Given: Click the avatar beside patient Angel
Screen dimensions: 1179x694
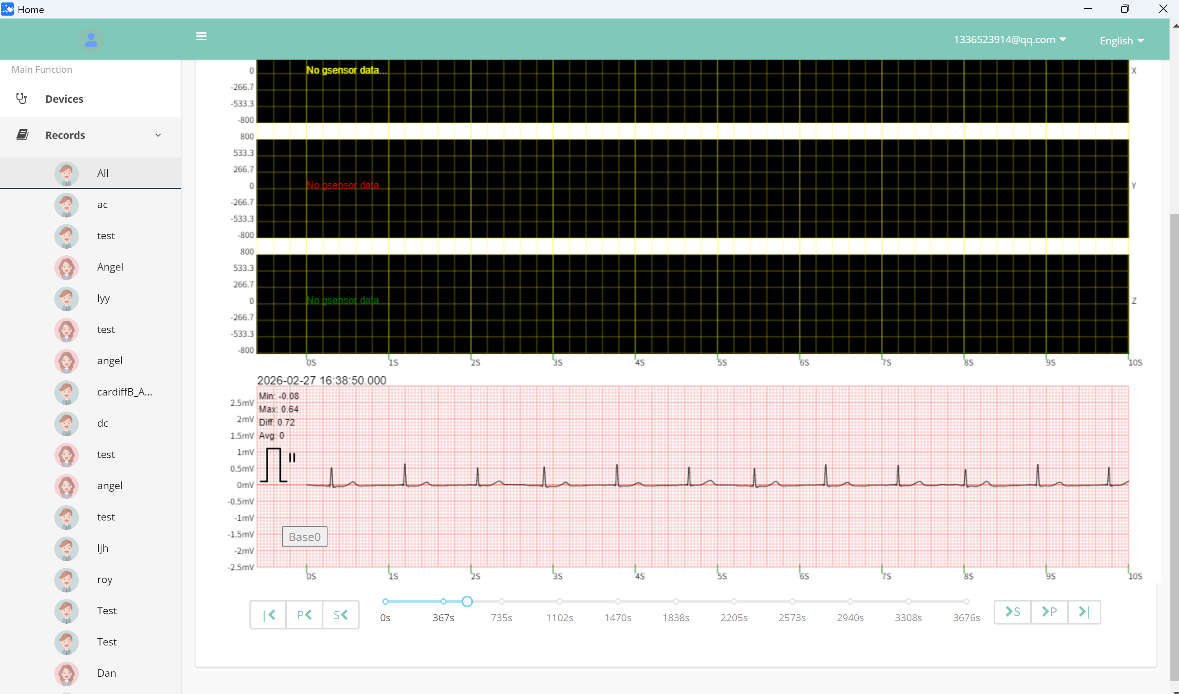Looking at the screenshot, I should (66, 268).
